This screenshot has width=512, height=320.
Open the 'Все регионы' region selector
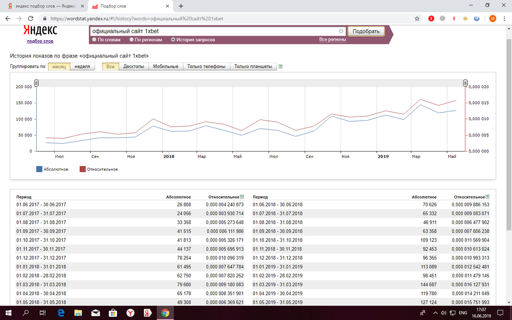tap(332, 39)
